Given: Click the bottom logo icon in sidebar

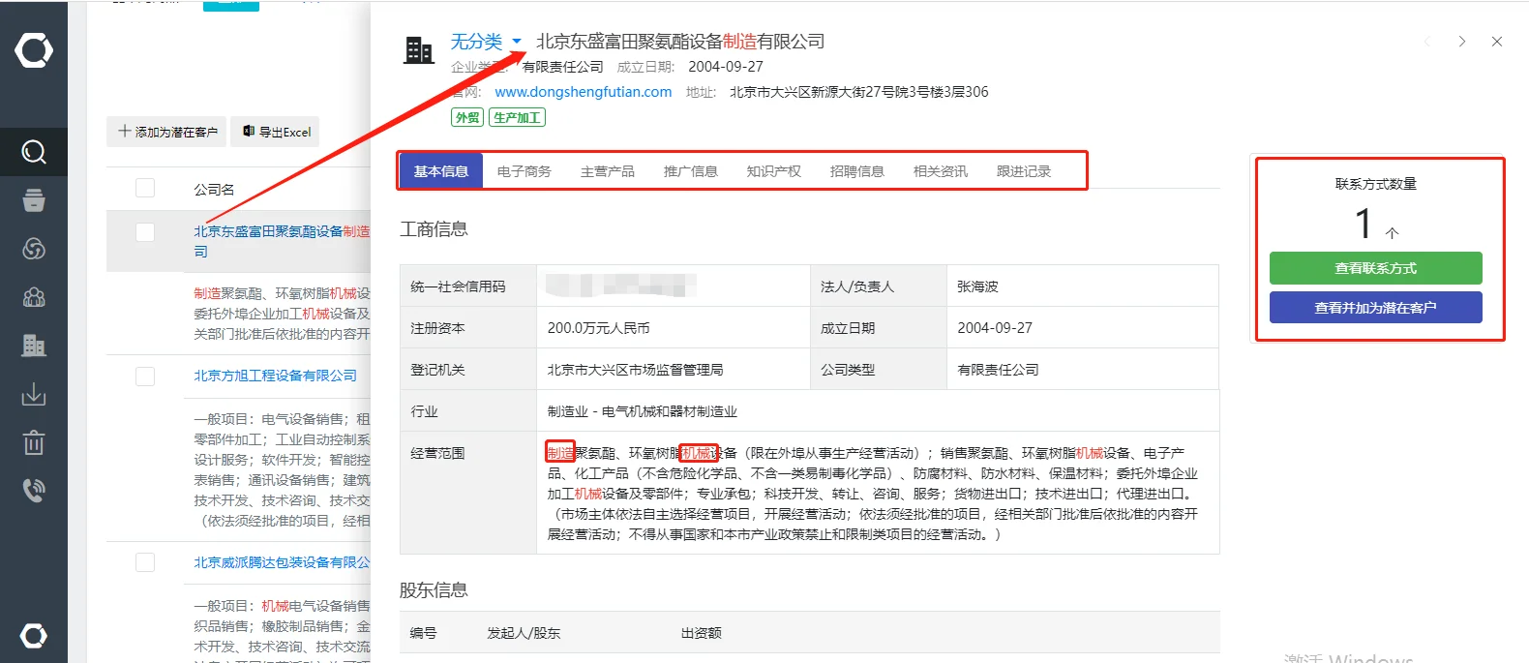Looking at the screenshot, I should [34, 636].
